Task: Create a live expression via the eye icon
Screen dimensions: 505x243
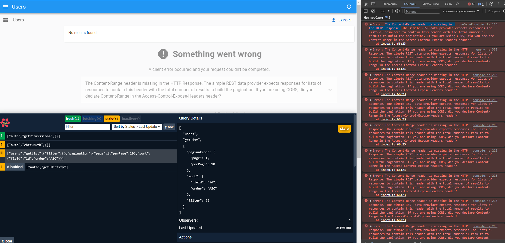Action: click(x=397, y=11)
